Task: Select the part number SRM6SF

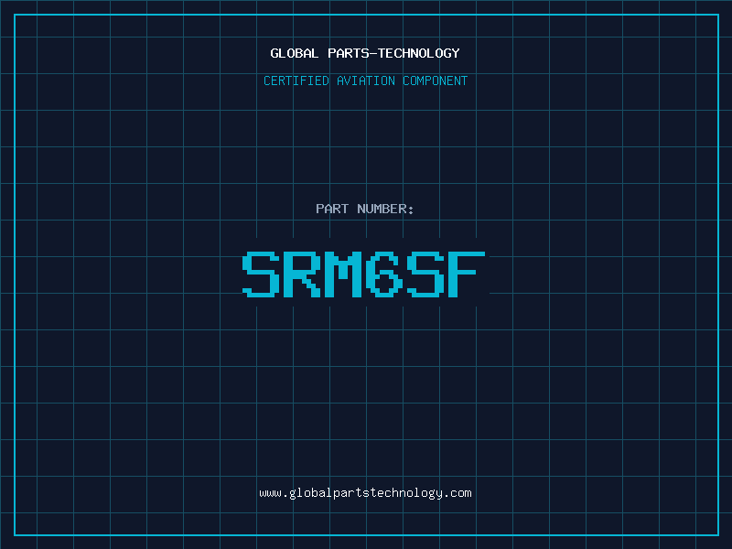Action: (363, 274)
